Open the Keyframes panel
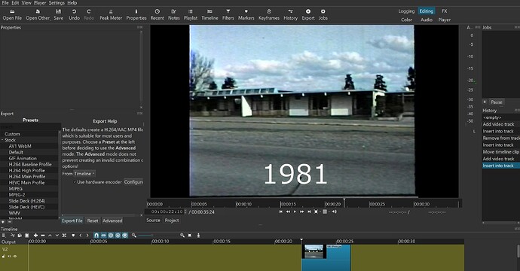Viewport: 520px width, 271px height. point(269,15)
